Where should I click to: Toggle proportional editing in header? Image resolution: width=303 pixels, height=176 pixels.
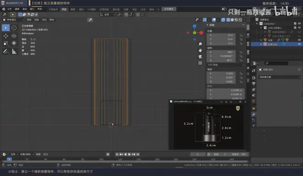pos(138,15)
